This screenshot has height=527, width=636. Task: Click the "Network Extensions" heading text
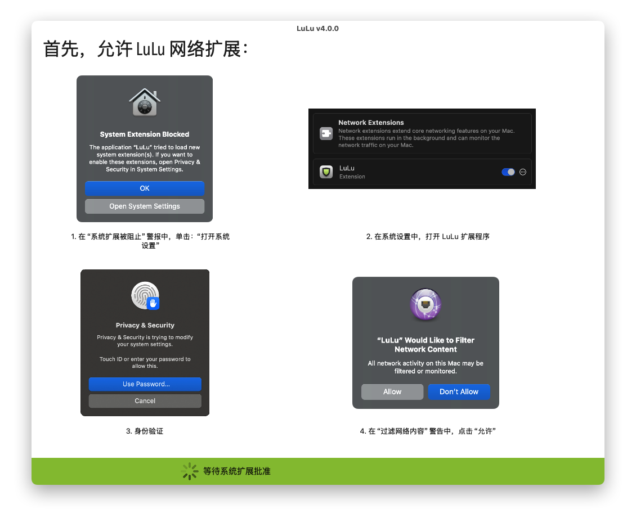point(371,123)
